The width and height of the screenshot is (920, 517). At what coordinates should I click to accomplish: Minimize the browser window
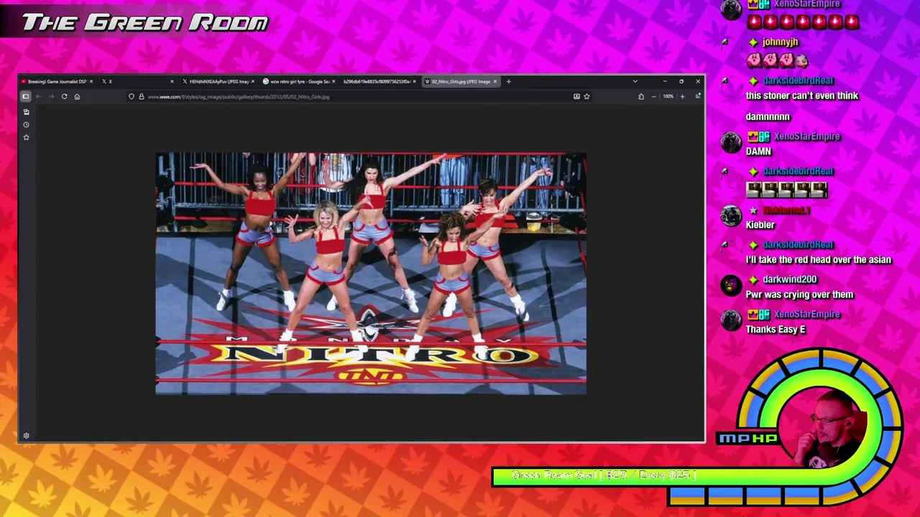(x=664, y=81)
